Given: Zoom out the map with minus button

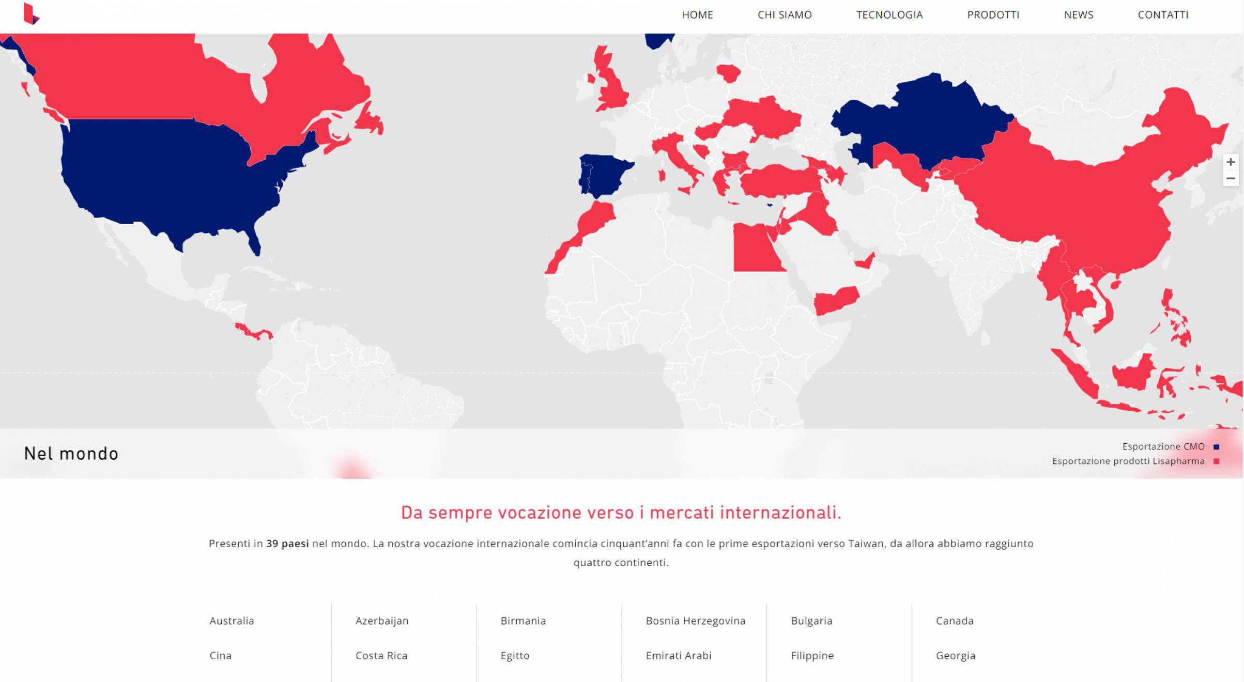Looking at the screenshot, I should tap(1231, 179).
